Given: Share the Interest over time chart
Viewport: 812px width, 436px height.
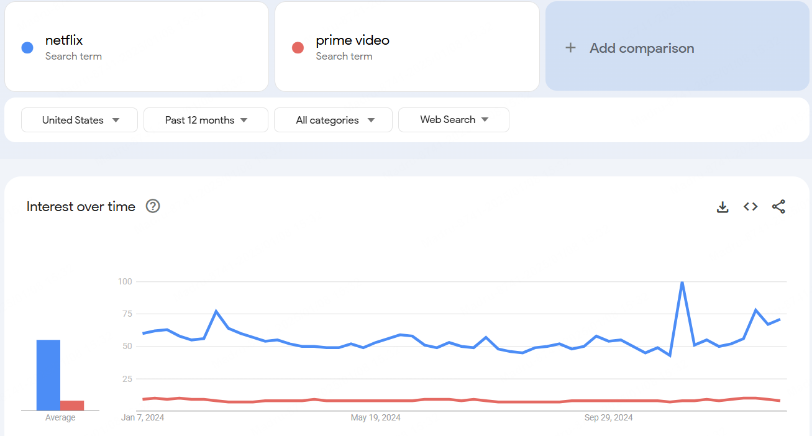Looking at the screenshot, I should pyautogui.click(x=778, y=207).
